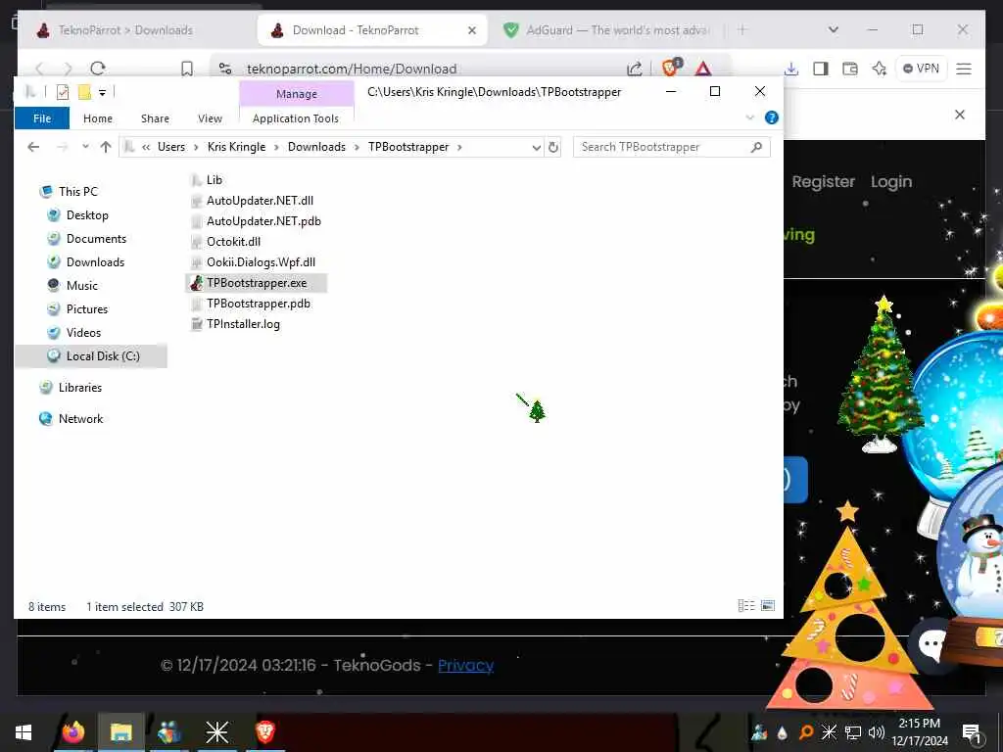Image resolution: width=1003 pixels, height=752 pixels.
Task: Select TPBootstrapper.exe file
Action: [x=256, y=283]
